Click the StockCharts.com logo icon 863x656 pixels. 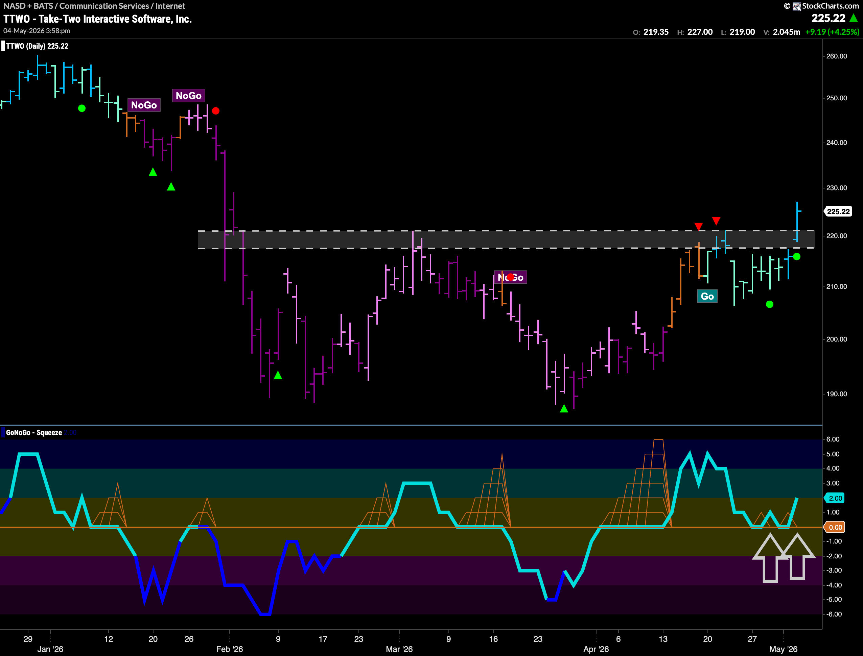click(797, 6)
